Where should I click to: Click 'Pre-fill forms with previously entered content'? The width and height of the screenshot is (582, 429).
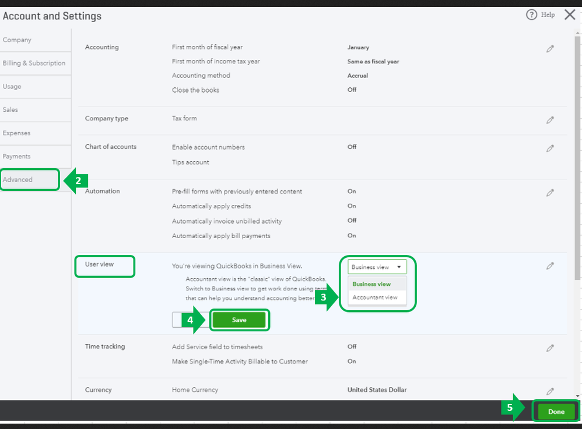[x=237, y=192]
